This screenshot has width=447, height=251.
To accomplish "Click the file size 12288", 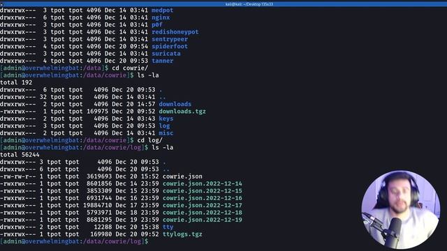I will [103, 227].
